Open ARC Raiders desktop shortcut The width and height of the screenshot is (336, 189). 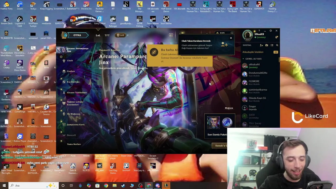pyautogui.click(x=153, y=167)
